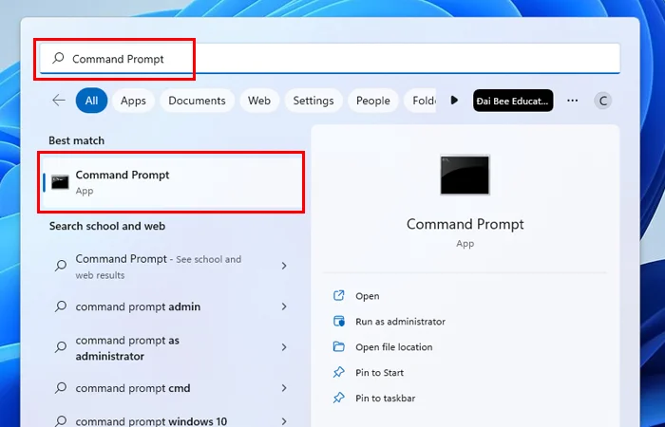
Task: Click the Command Prompt app icon in best match
Action: click(60, 182)
